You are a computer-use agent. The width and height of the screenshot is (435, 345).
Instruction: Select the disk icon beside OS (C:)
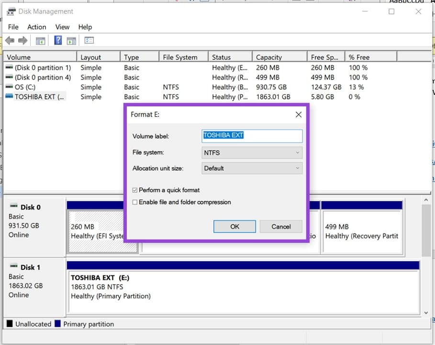(x=9, y=87)
